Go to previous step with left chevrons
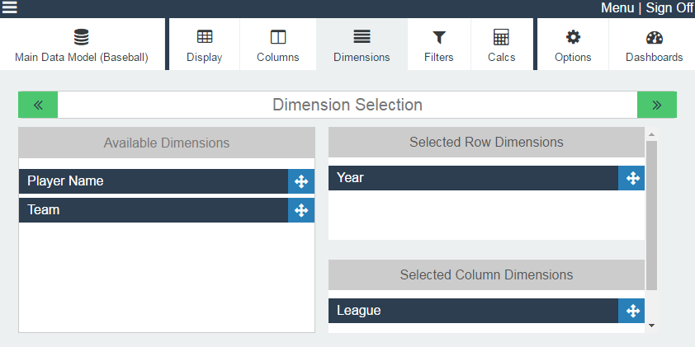Screen dimensions: 695x347 [x=38, y=105]
